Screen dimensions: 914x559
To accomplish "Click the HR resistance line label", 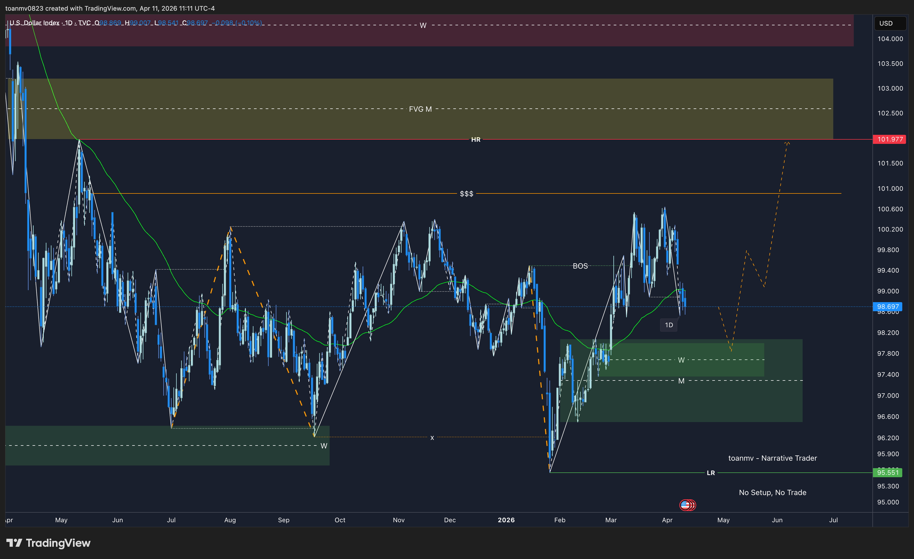I will [x=476, y=139].
